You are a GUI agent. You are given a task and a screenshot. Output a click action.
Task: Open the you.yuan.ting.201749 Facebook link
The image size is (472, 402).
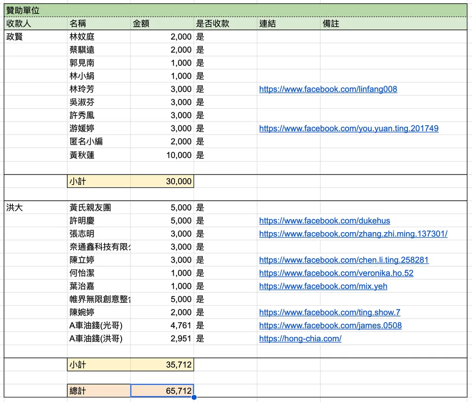(348, 128)
